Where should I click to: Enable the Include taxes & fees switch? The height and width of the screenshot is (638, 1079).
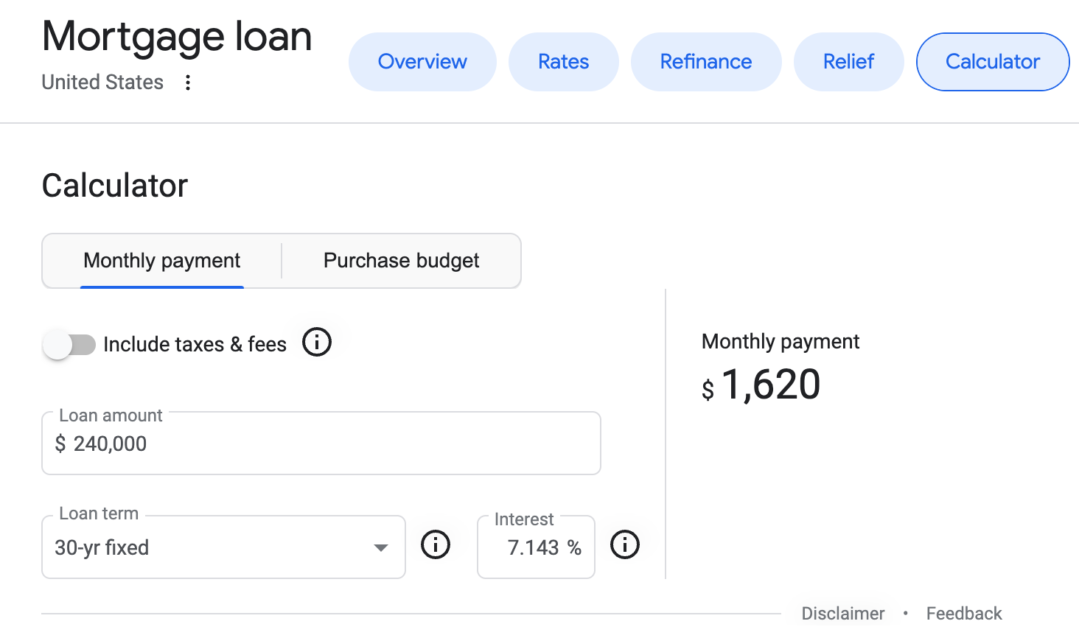pos(69,345)
